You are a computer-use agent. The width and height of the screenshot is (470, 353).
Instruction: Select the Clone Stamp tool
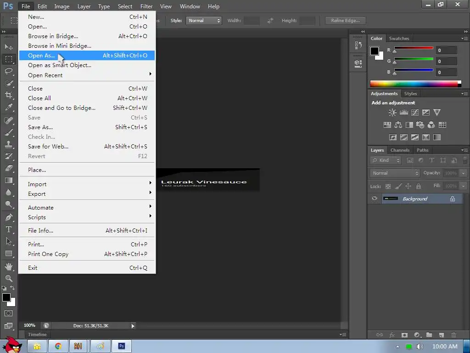[x=9, y=144]
